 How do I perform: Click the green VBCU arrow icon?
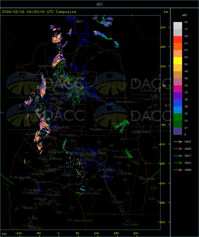178,163
